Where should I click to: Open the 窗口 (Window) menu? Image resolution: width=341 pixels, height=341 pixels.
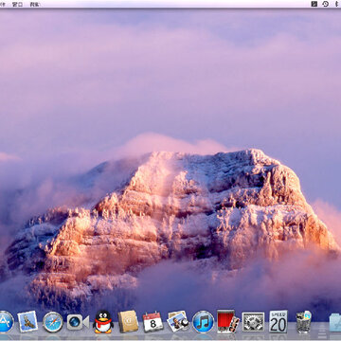click(17, 4)
